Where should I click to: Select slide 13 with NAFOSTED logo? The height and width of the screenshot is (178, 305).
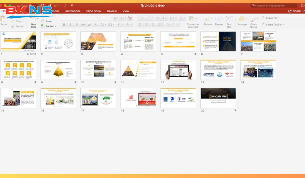(218, 70)
